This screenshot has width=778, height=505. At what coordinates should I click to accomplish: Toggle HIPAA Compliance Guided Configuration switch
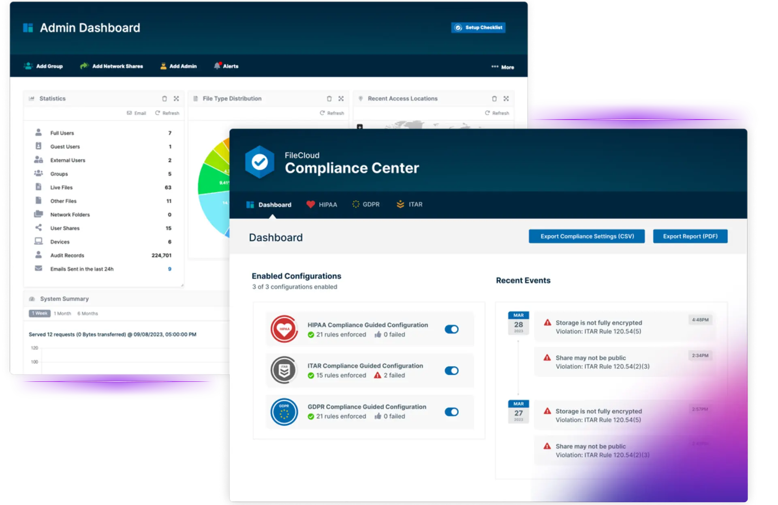click(451, 329)
